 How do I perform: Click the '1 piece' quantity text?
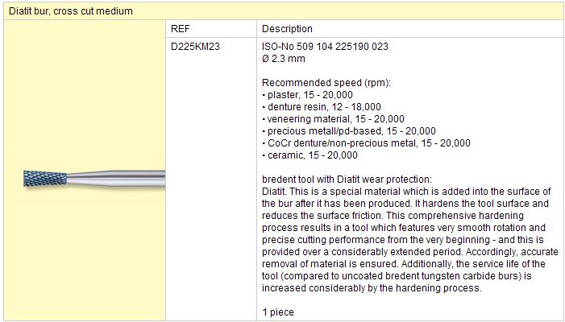pos(278,312)
